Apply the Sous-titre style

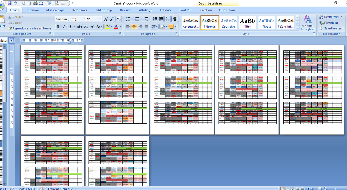229,23
